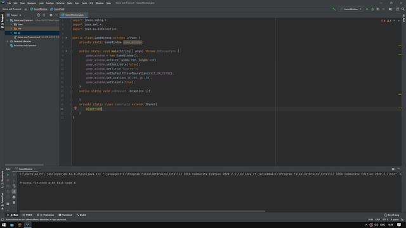406x228 pixels.
Task: Expand the src folder in project tree
Action: coord(11,33)
